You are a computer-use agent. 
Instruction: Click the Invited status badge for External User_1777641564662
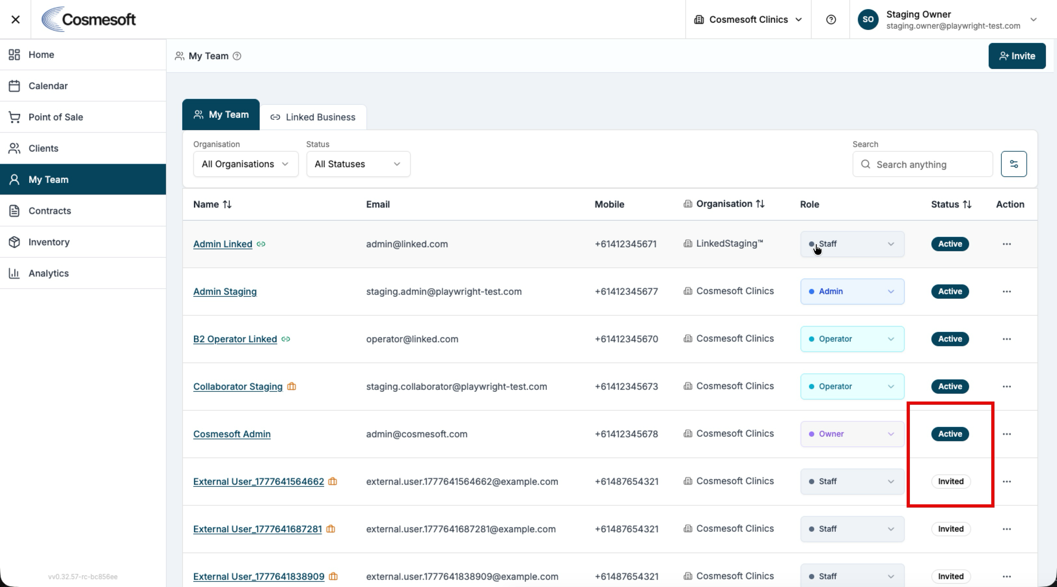[951, 481]
